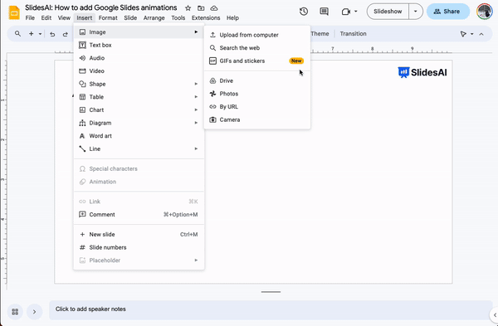
Task: Start the Slideshow
Action: tap(388, 12)
